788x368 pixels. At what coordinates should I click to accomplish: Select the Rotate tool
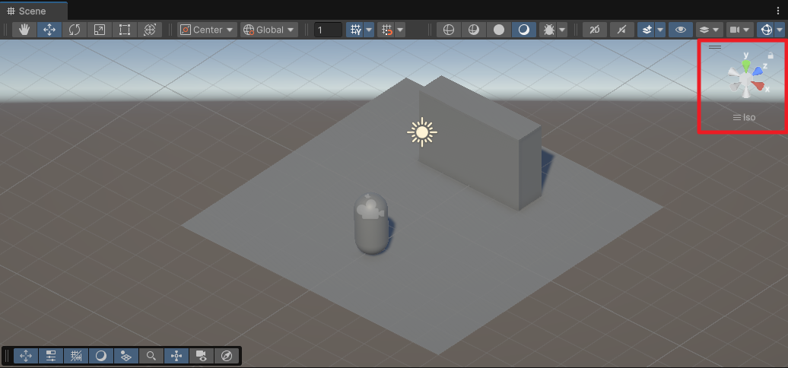[75, 30]
